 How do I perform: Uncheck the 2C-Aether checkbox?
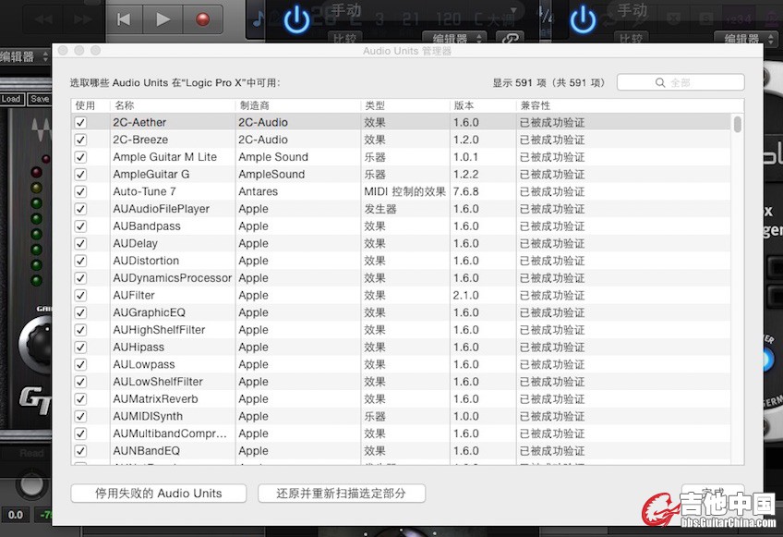pyautogui.click(x=80, y=122)
